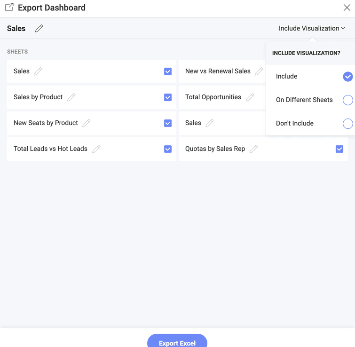Click the INCLUDE VISUALIZATION? popup header

[x=306, y=53]
